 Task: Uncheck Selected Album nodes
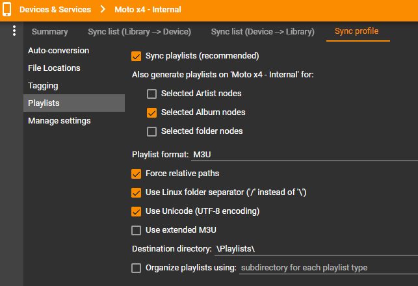pos(152,112)
